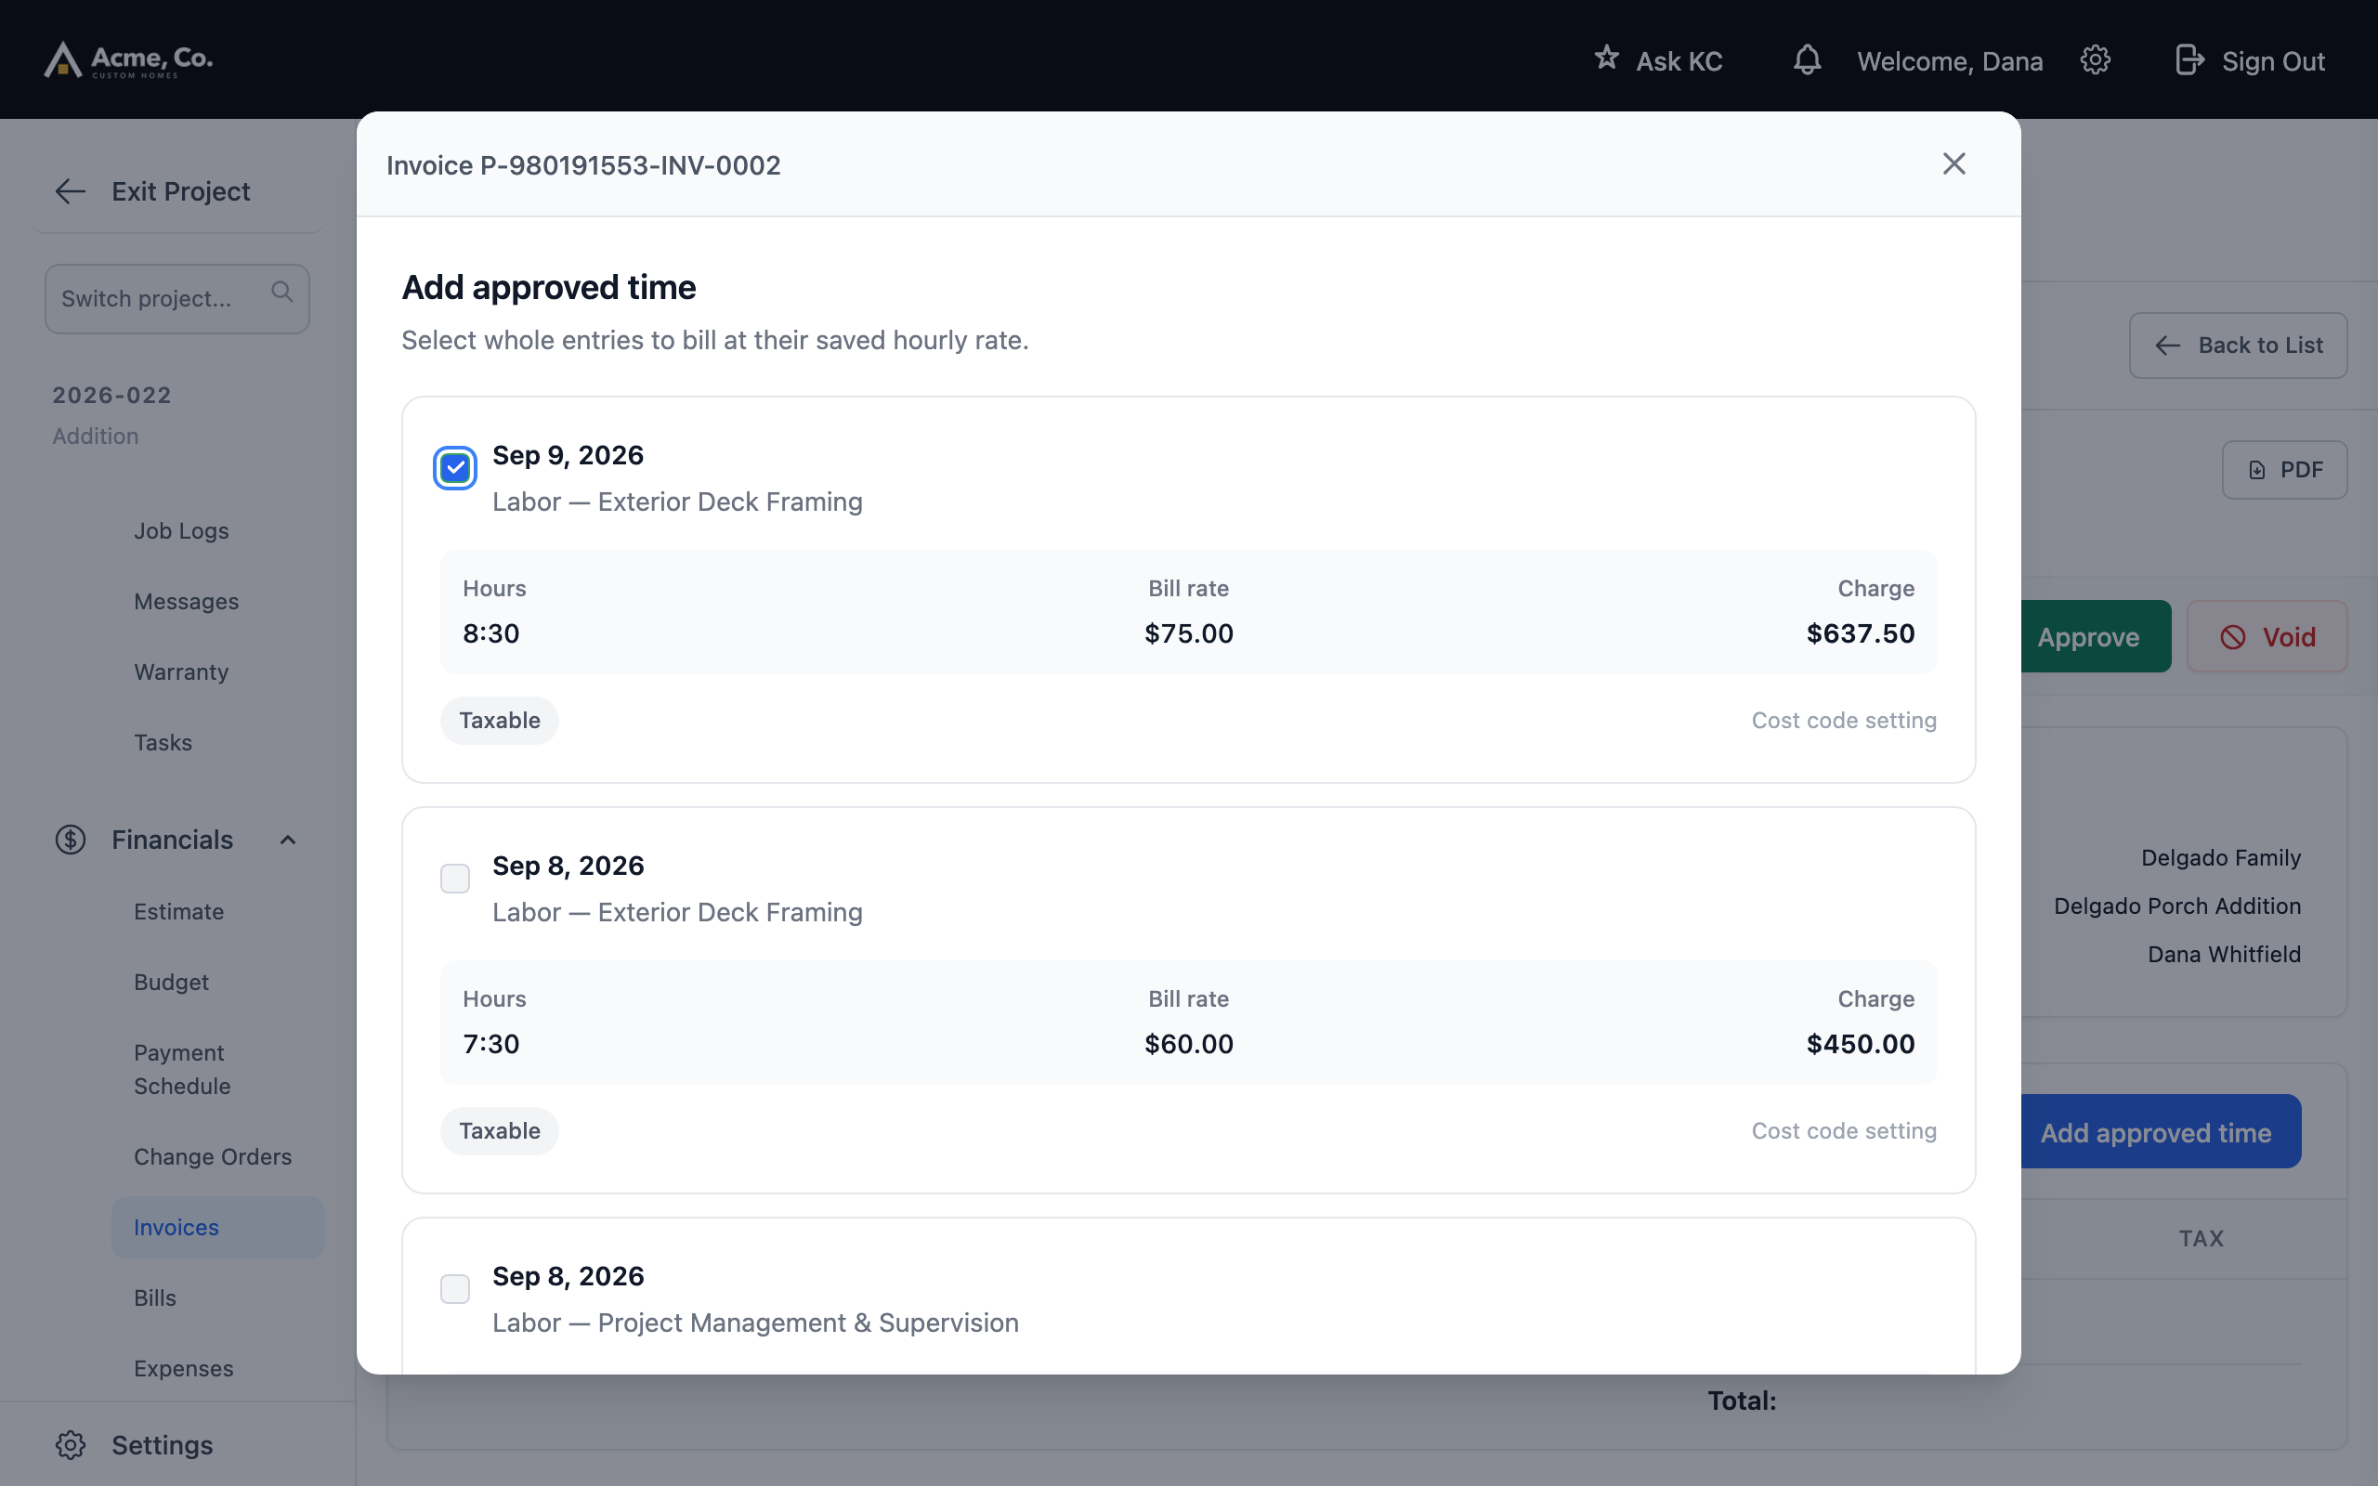Open the Budget page
Screen dimensions: 2378x1486
172,983
